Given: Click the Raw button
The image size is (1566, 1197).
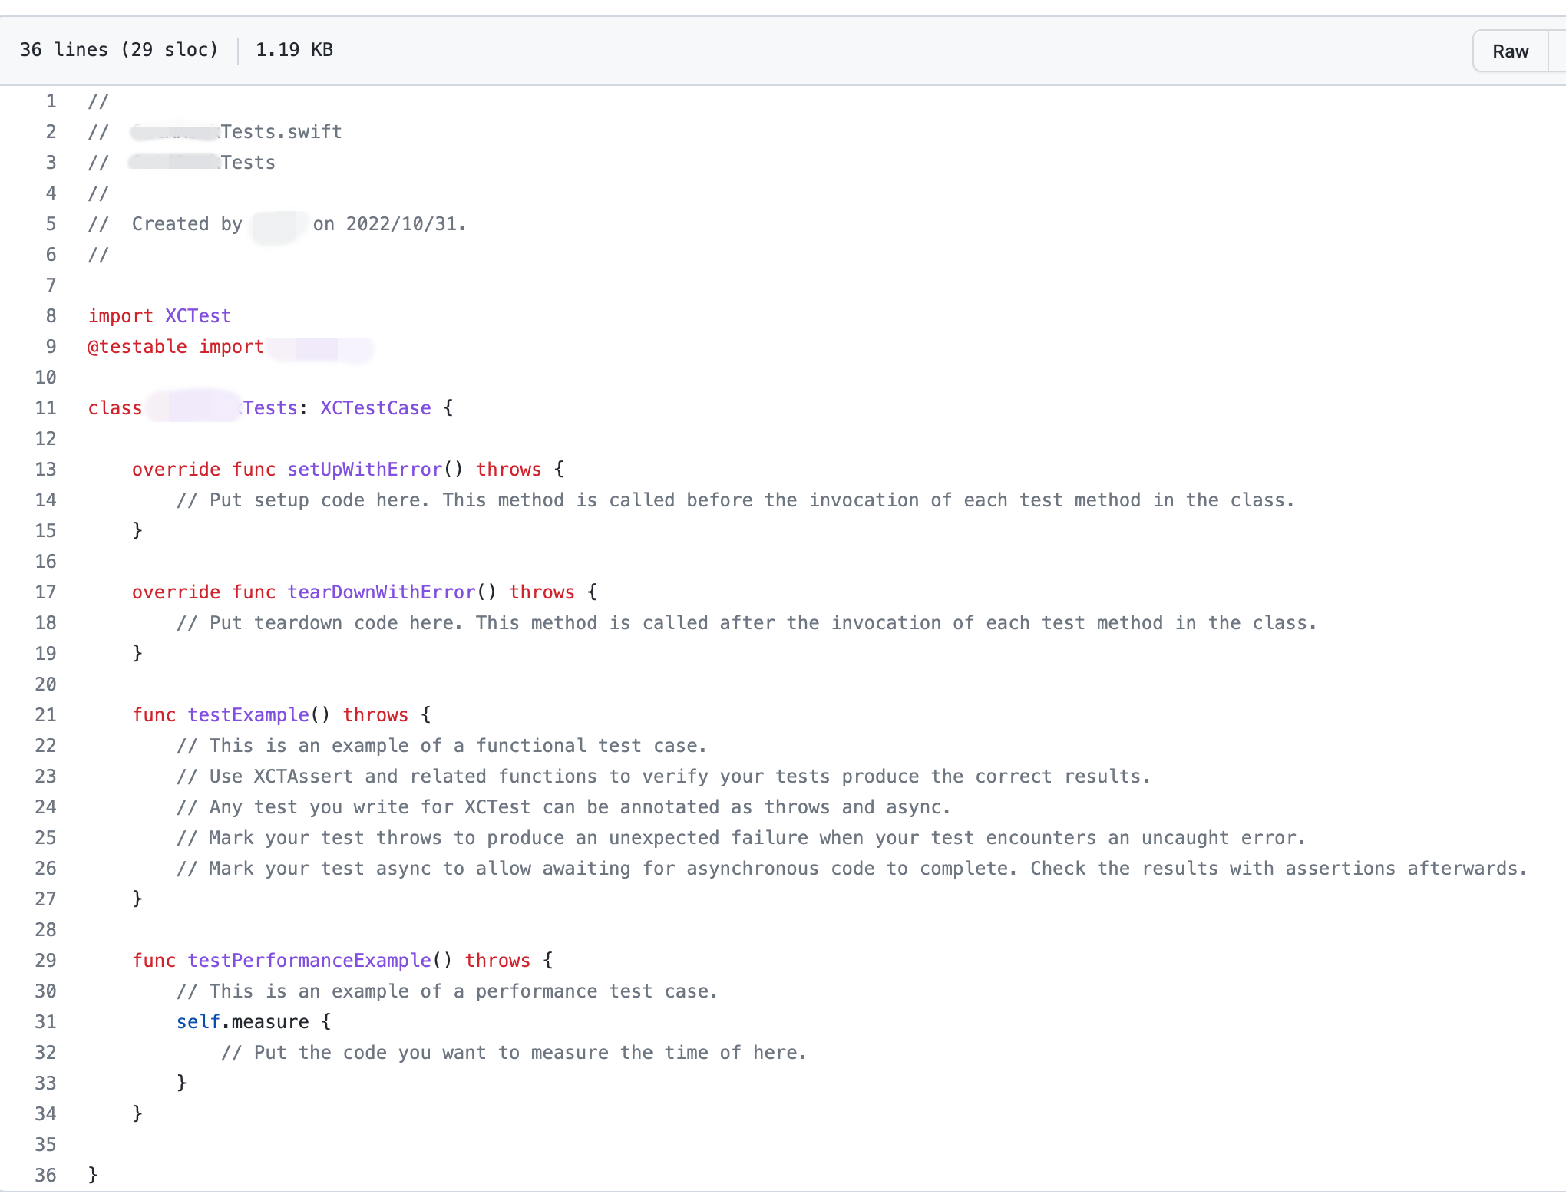Looking at the screenshot, I should 1509,51.
